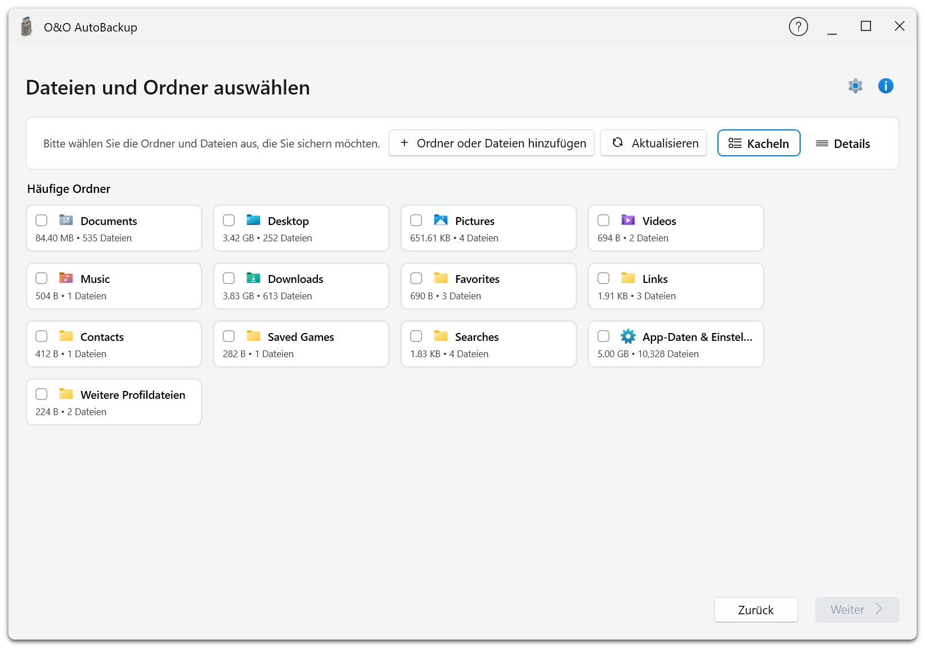This screenshot has width=925, height=648.
Task: Open settings via the gear icon
Action: click(855, 86)
